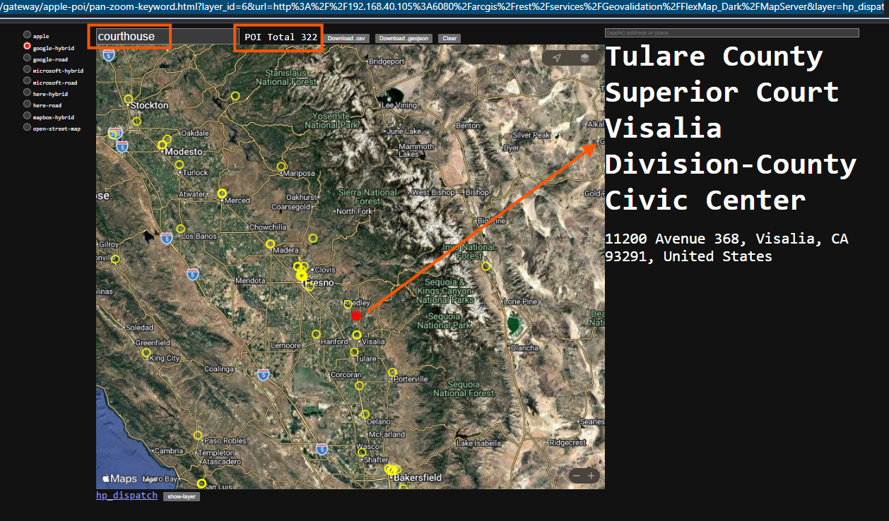This screenshot has width=889, height=521.
Task: Switch basemap to open-street-map
Action: [x=27, y=128]
